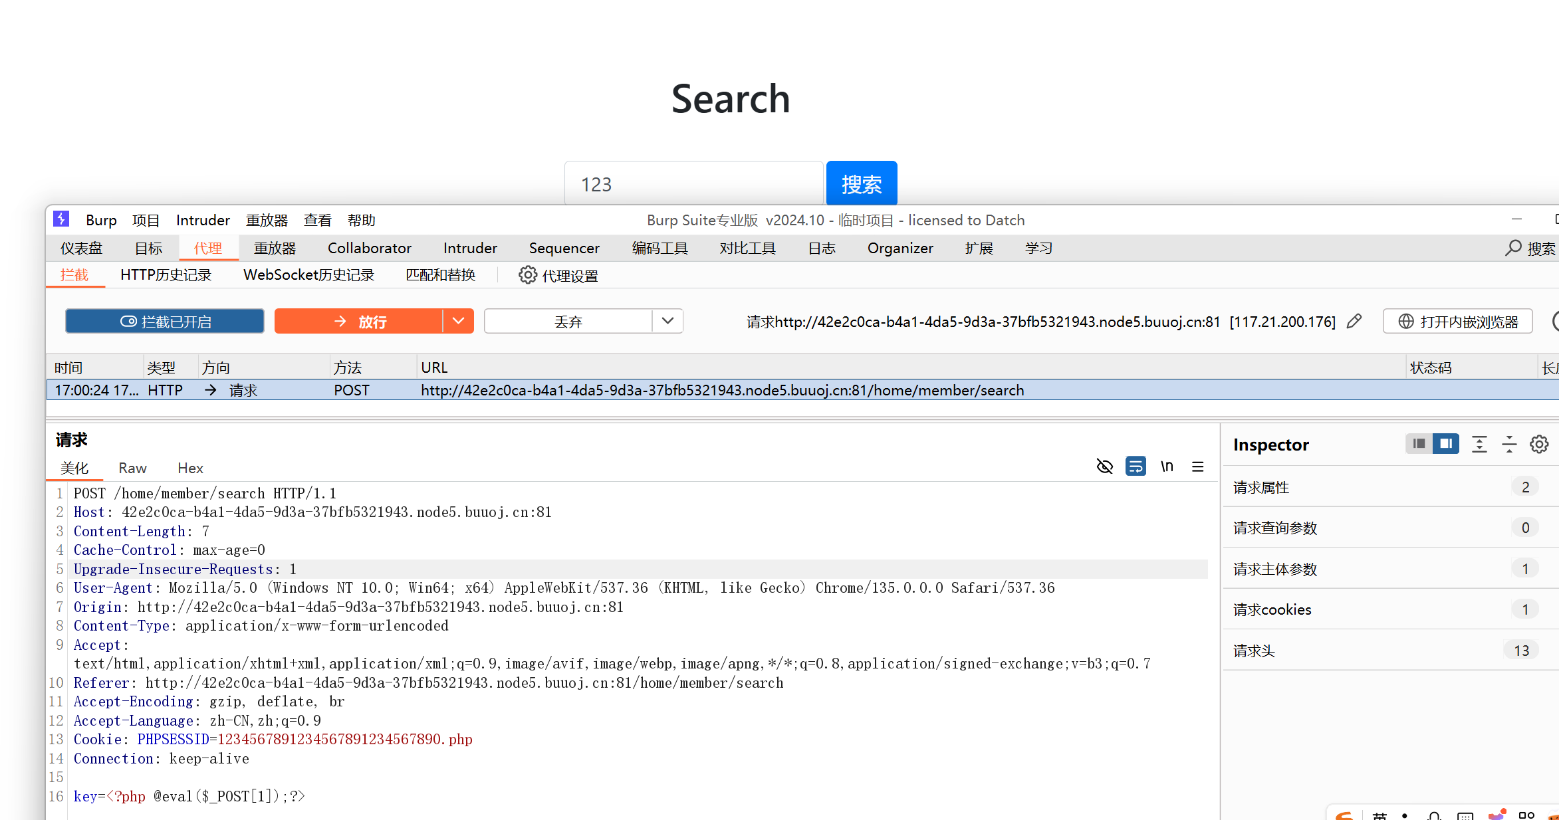Open the Forward button dropdown arrow

click(458, 322)
